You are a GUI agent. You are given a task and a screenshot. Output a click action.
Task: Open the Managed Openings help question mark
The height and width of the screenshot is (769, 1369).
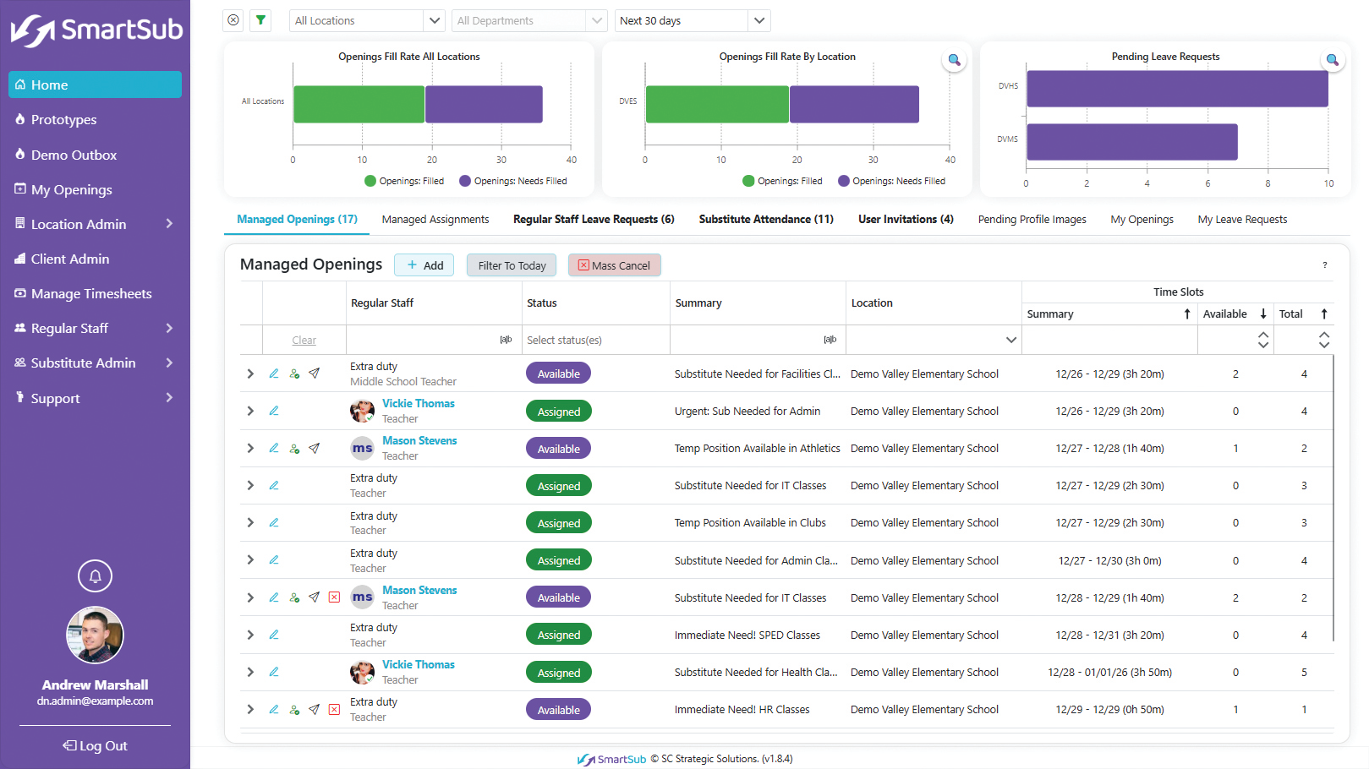1324,265
